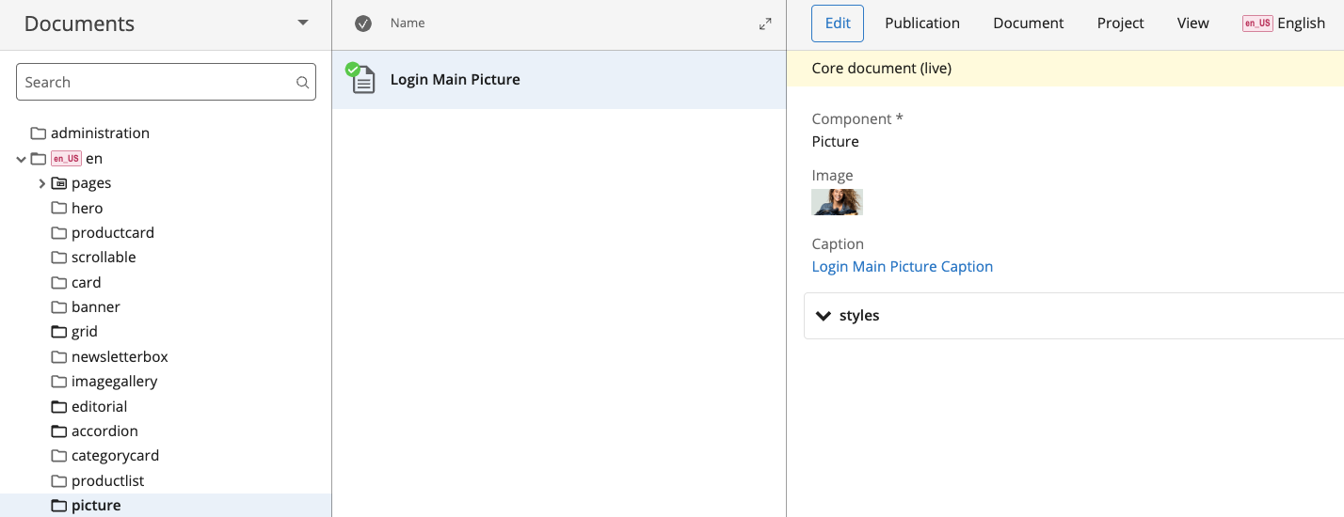Focus the Search input field
The height and width of the screenshot is (517, 1344).
[x=166, y=82]
